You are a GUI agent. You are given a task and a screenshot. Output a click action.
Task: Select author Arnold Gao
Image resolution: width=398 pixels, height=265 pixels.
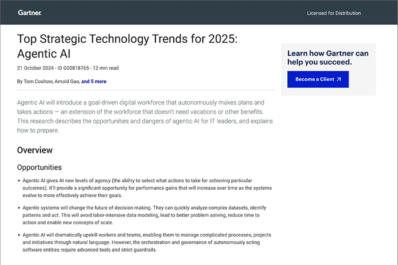click(x=67, y=81)
